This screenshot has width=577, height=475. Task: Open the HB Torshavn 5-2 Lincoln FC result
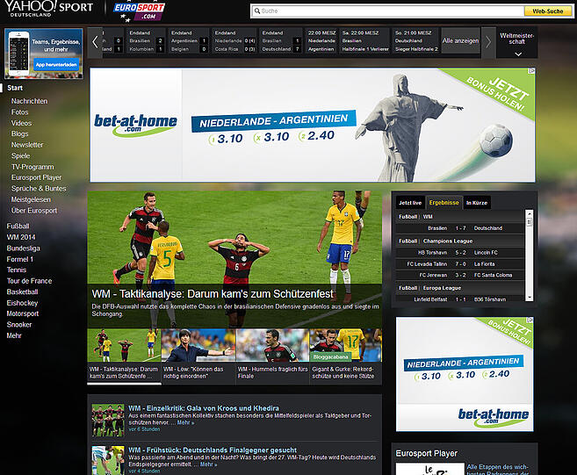pos(460,253)
